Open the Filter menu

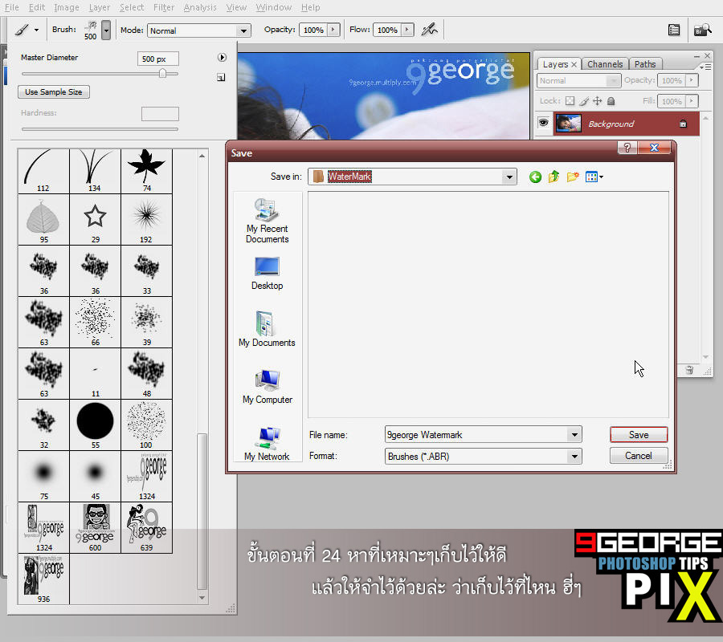(x=164, y=7)
